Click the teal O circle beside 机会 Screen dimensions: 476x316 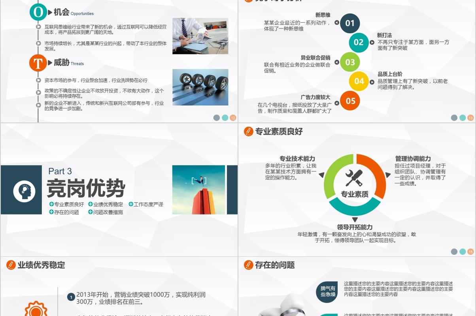point(38,12)
